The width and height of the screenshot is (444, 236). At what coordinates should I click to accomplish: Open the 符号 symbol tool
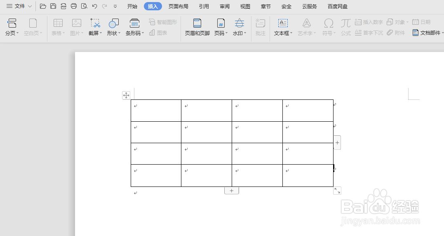(329, 27)
